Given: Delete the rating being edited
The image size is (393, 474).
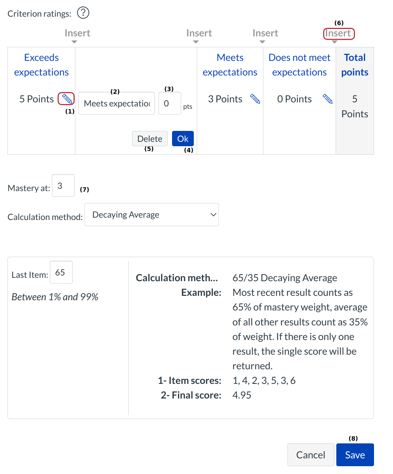Looking at the screenshot, I should pos(150,139).
